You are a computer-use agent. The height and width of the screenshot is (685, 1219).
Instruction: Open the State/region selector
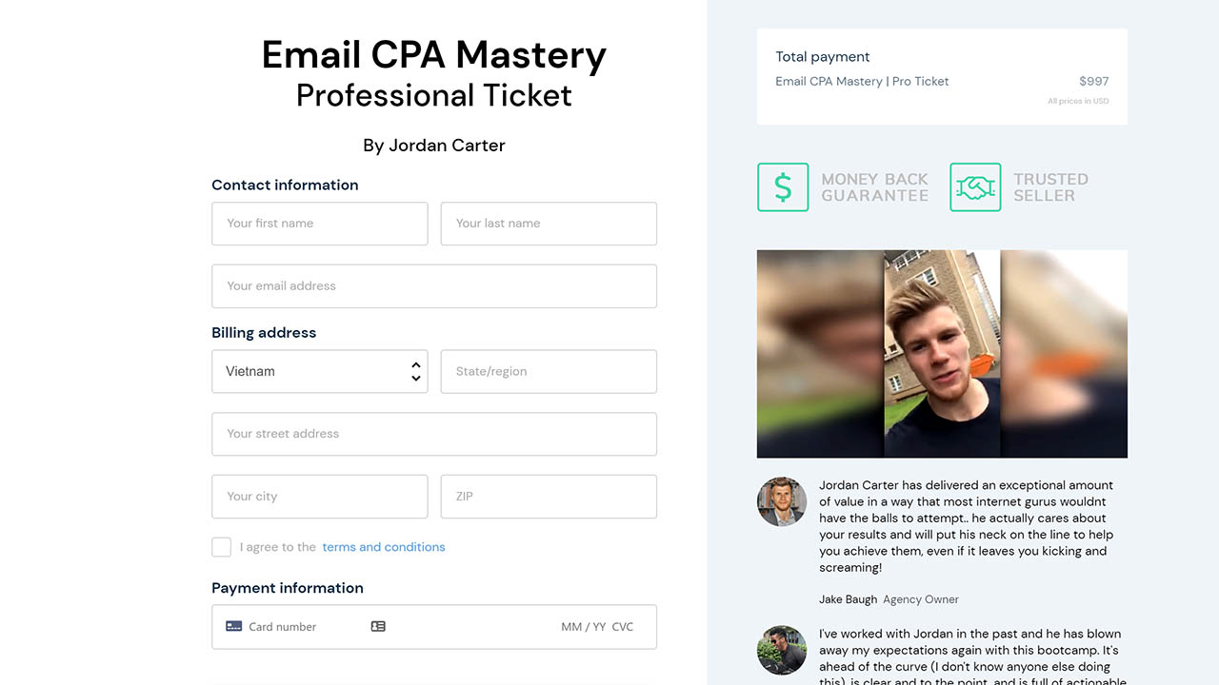pos(548,371)
